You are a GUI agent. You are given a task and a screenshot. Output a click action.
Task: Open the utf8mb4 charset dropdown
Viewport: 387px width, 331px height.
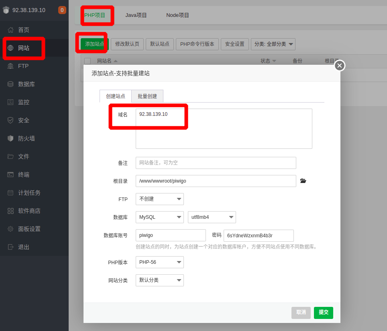tap(212, 217)
